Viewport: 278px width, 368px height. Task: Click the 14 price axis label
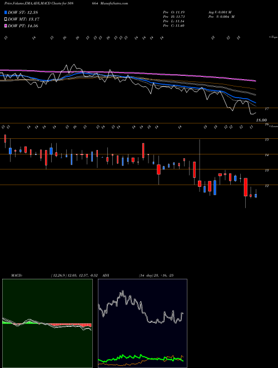click(266, 155)
